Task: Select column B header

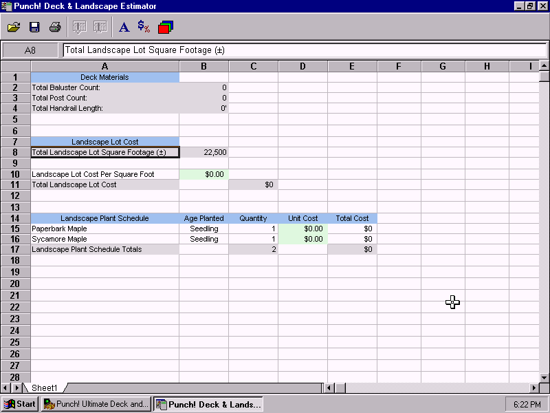Action: 203,66
